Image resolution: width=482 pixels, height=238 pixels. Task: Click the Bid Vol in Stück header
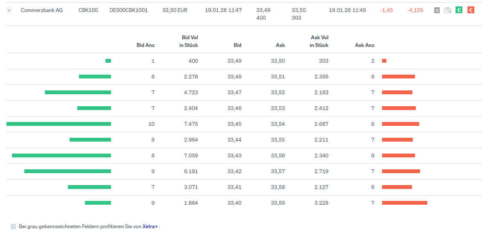click(x=189, y=41)
